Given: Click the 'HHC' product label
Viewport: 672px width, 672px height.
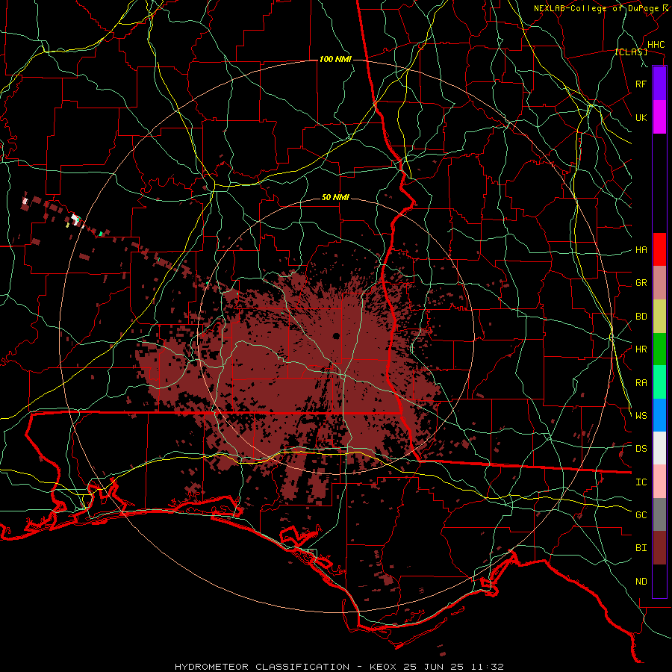Looking at the screenshot, I should [x=656, y=45].
